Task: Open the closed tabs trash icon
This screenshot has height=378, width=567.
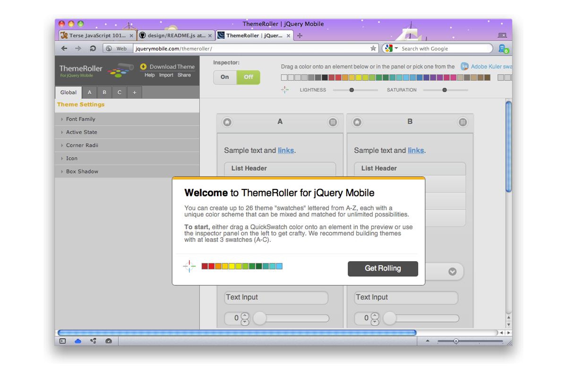Action: [x=502, y=35]
